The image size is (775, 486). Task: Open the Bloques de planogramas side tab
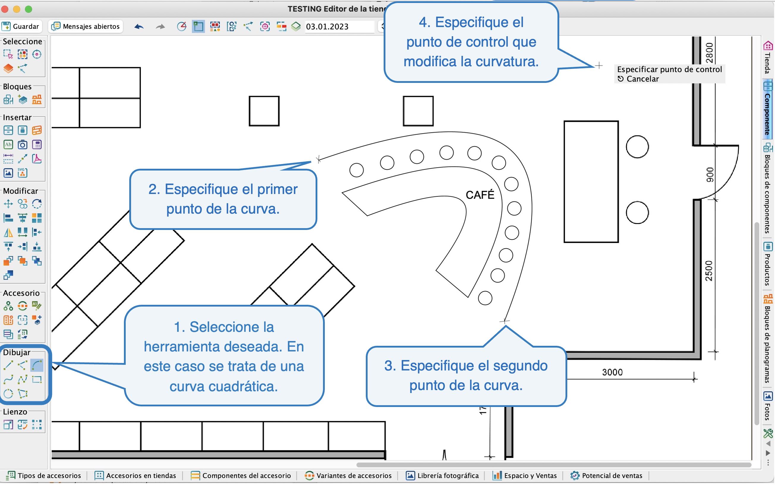click(x=768, y=339)
